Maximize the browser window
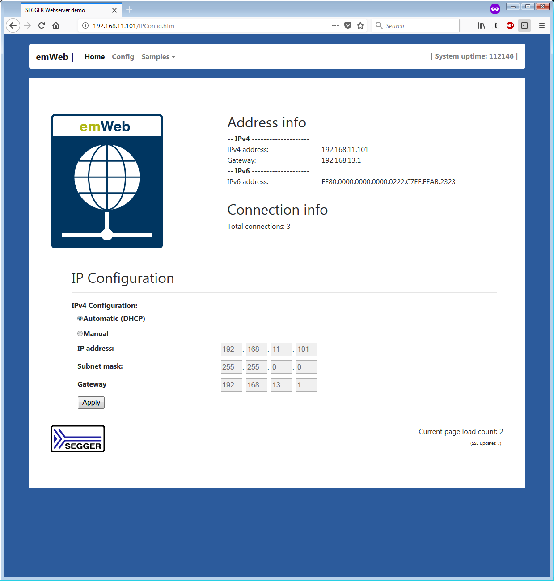Viewport: 554px width, 581px height. click(x=528, y=7)
